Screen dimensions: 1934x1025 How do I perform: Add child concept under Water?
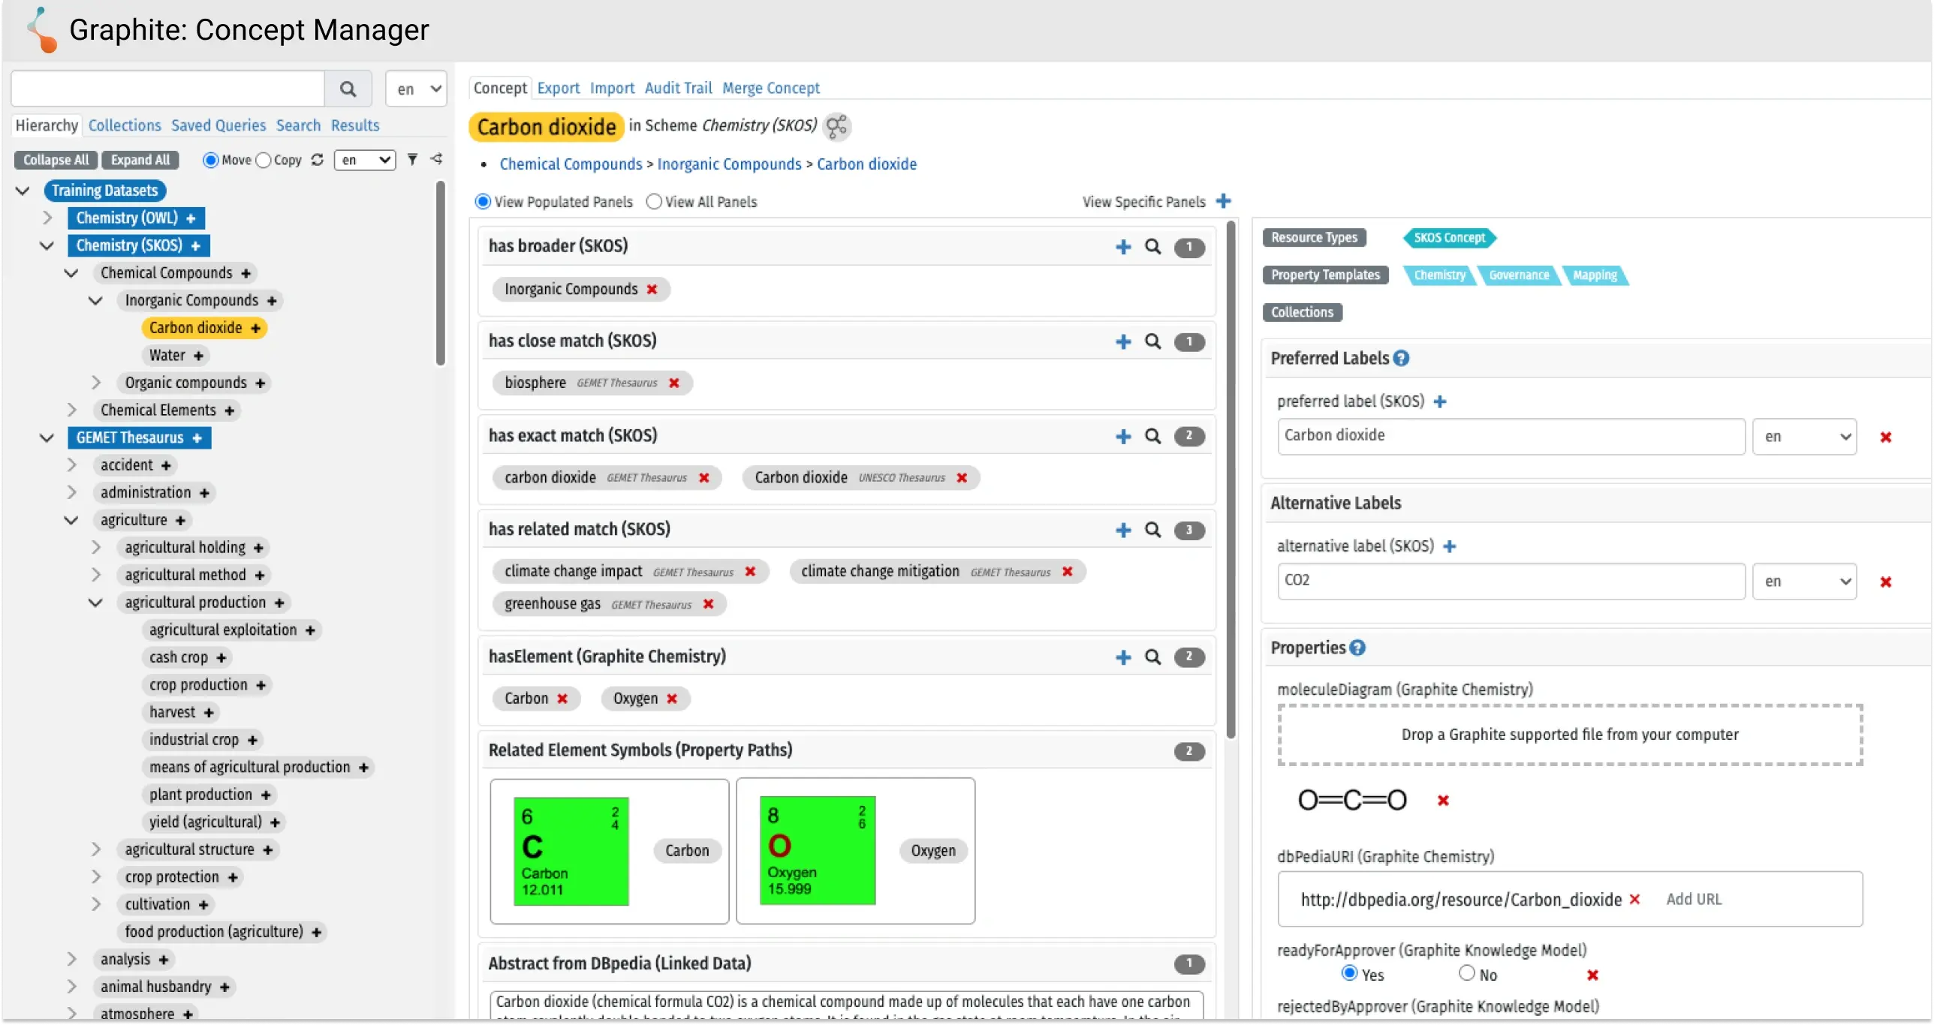(x=199, y=356)
